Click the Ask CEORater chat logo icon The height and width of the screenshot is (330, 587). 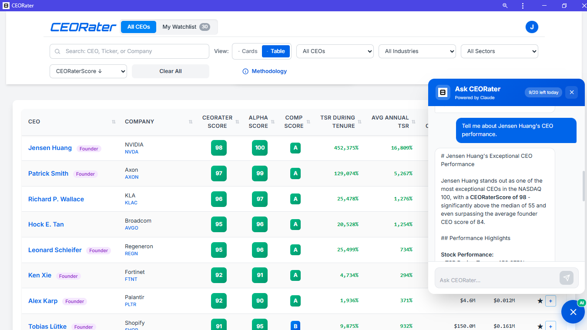(443, 92)
